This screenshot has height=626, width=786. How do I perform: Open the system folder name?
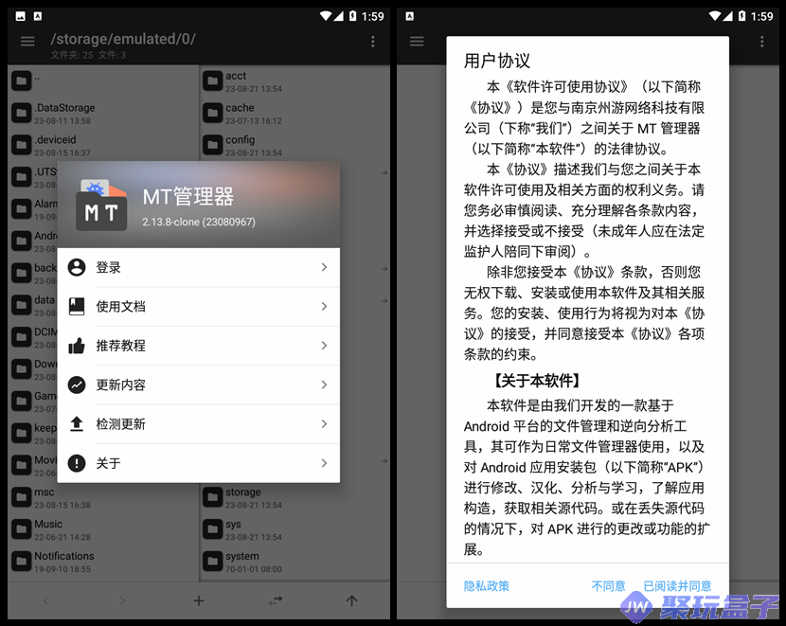coord(242,556)
